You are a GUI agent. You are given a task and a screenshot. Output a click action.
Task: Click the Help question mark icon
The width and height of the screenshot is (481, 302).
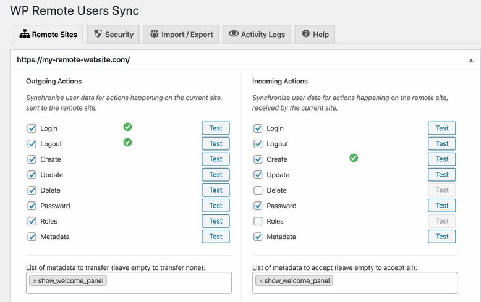(306, 34)
